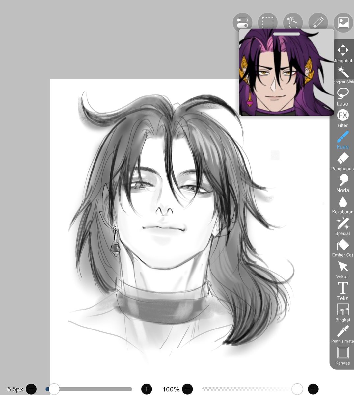The height and width of the screenshot is (395, 354).
Task: Select the Kuas brush tool
Action: [x=343, y=140]
